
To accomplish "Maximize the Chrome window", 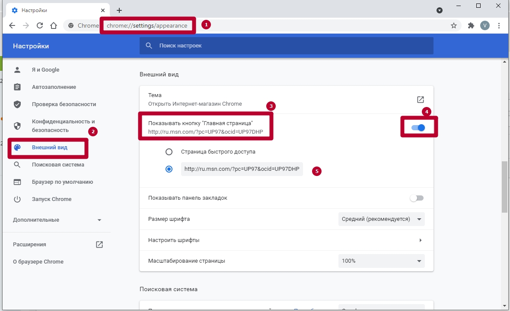I will (478, 6).
